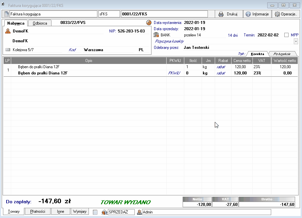
Task: Enable the MPP checkbox
Action: pyautogui.click(x=287, y=35)
